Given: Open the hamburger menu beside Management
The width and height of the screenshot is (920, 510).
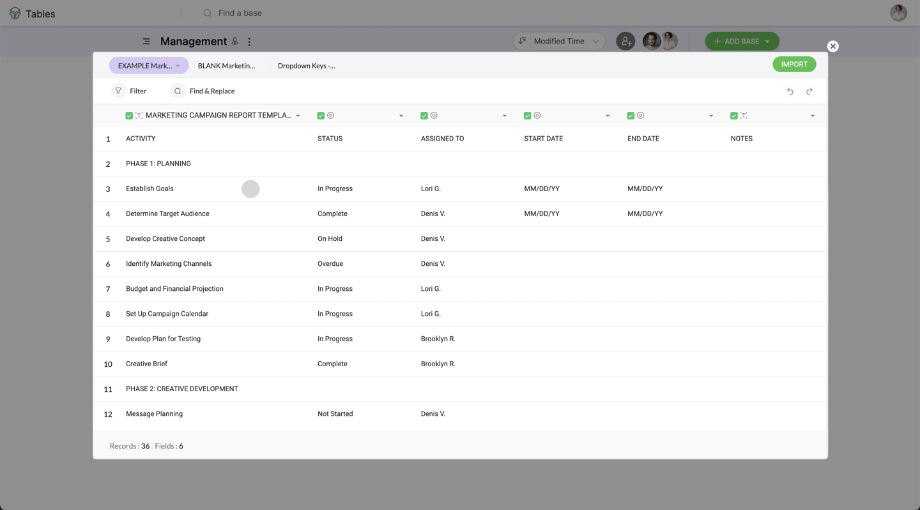Looking at the screenshot, I should (146, 42).
